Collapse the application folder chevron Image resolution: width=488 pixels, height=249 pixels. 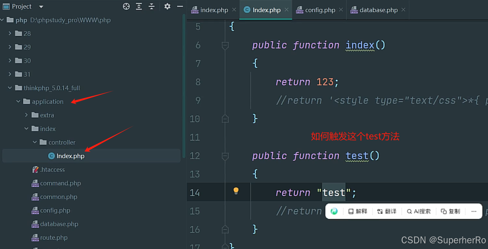[x=19, y=101]
